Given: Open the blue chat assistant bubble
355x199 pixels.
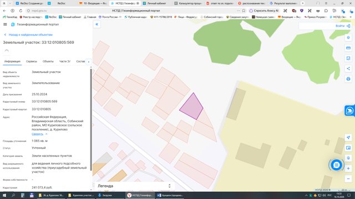Looking at the screenshot, I should (x=337, y=165).
